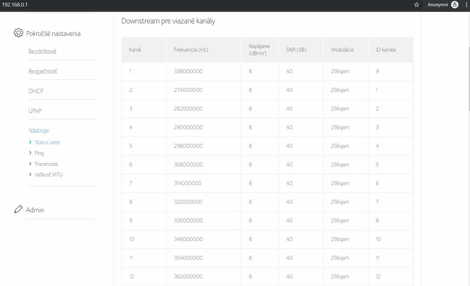Select frequency value 290000000
The width and height of the screenshot is (470, 286).
coord(189,127)
